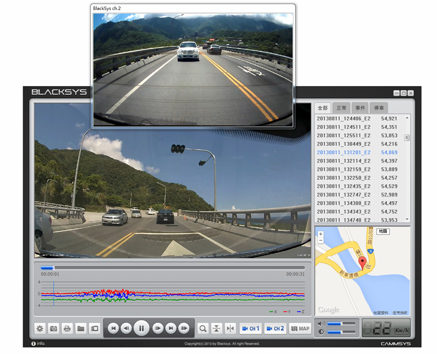Switch to the 停車 tab
This screenshot has width=437, height=354.
pyautogui.click(x=379, y=108)
